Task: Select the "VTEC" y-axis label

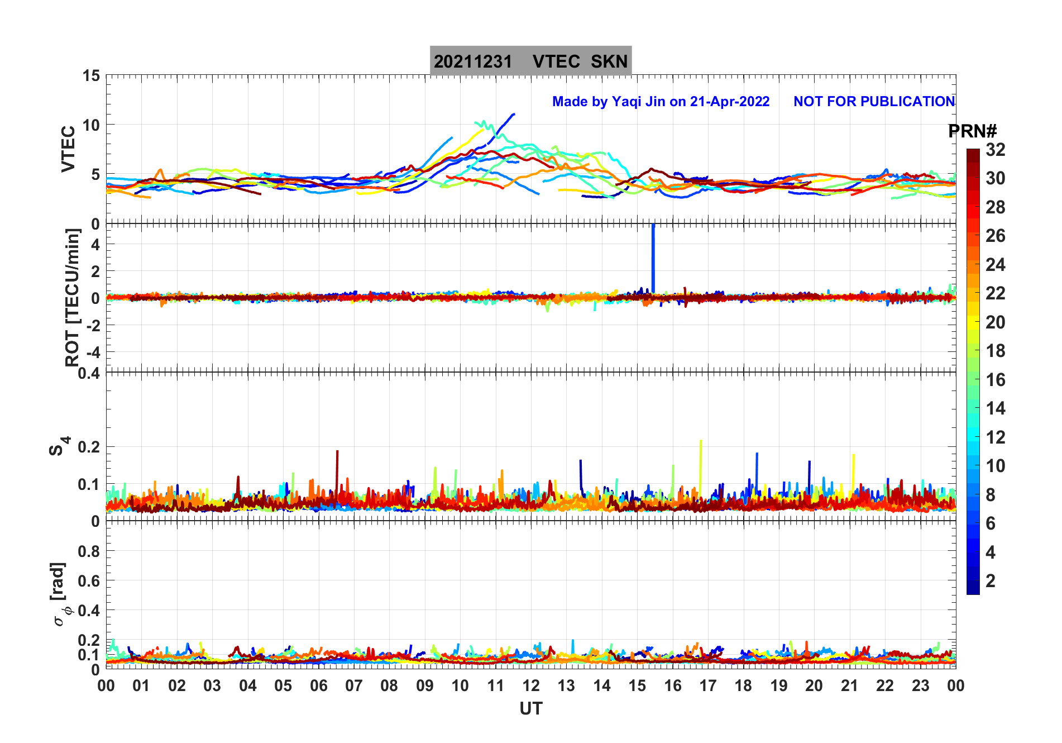Action: (x=68, y=149)
